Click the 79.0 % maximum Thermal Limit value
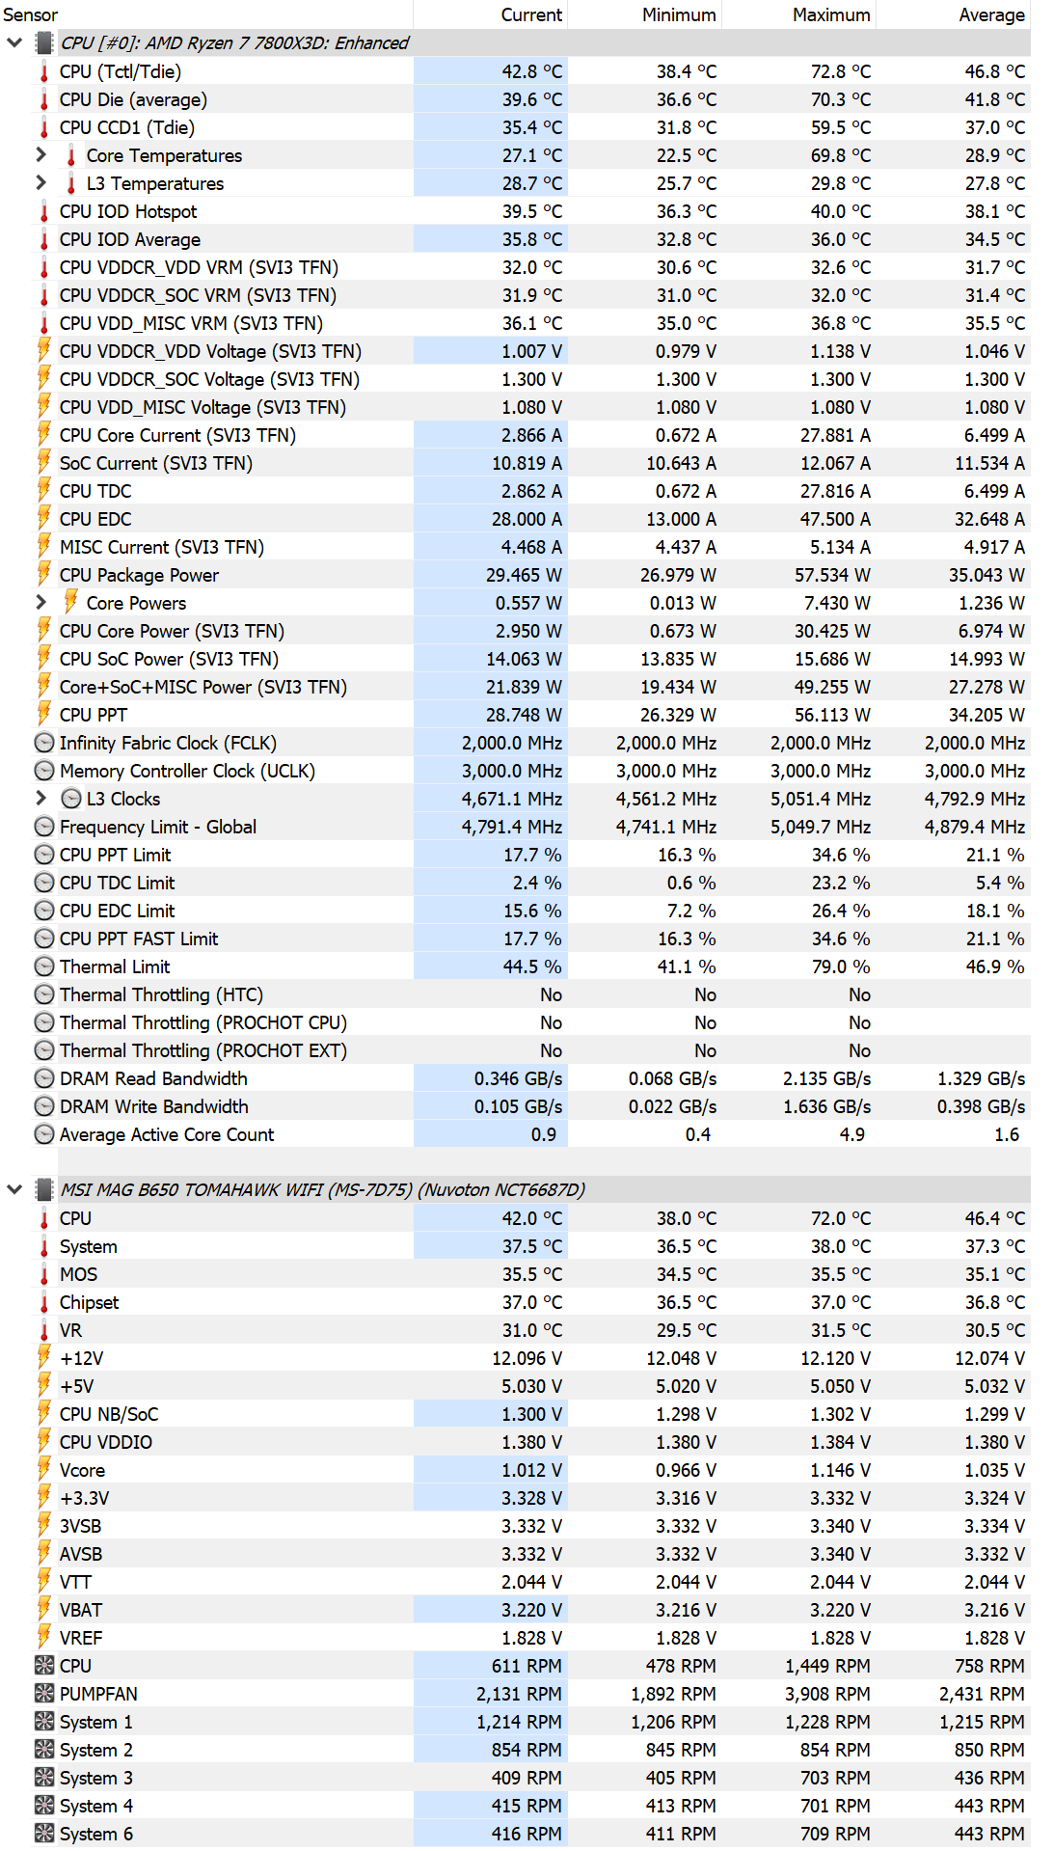Screen dimensions: 1054x1851 tap(841, 966)
